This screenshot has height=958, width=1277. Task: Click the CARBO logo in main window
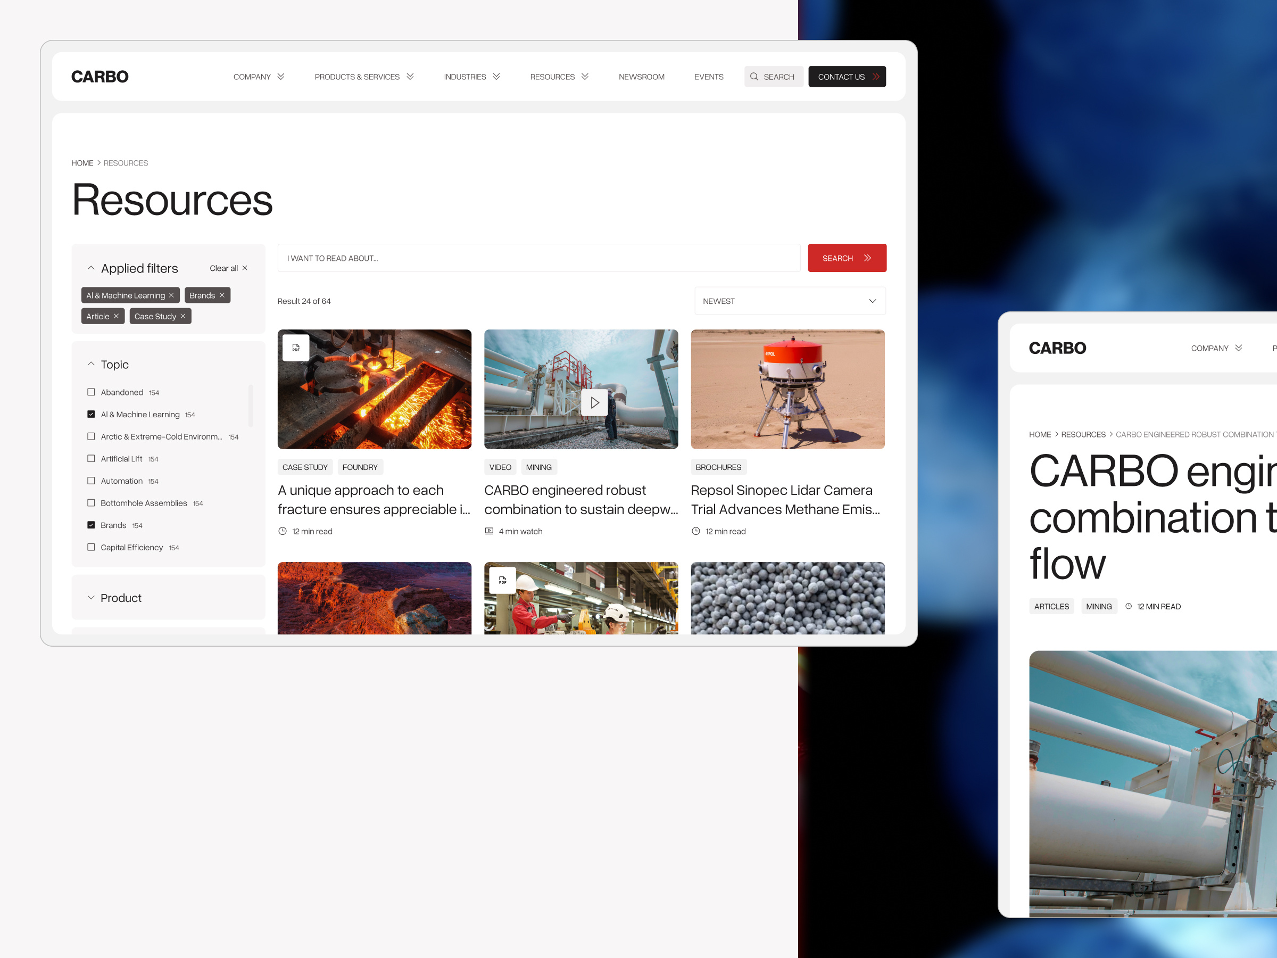(100, 77)
